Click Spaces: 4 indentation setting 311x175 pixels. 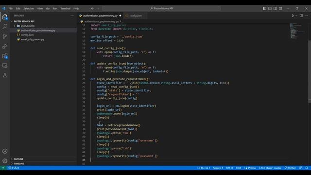[x=218, y=168]
